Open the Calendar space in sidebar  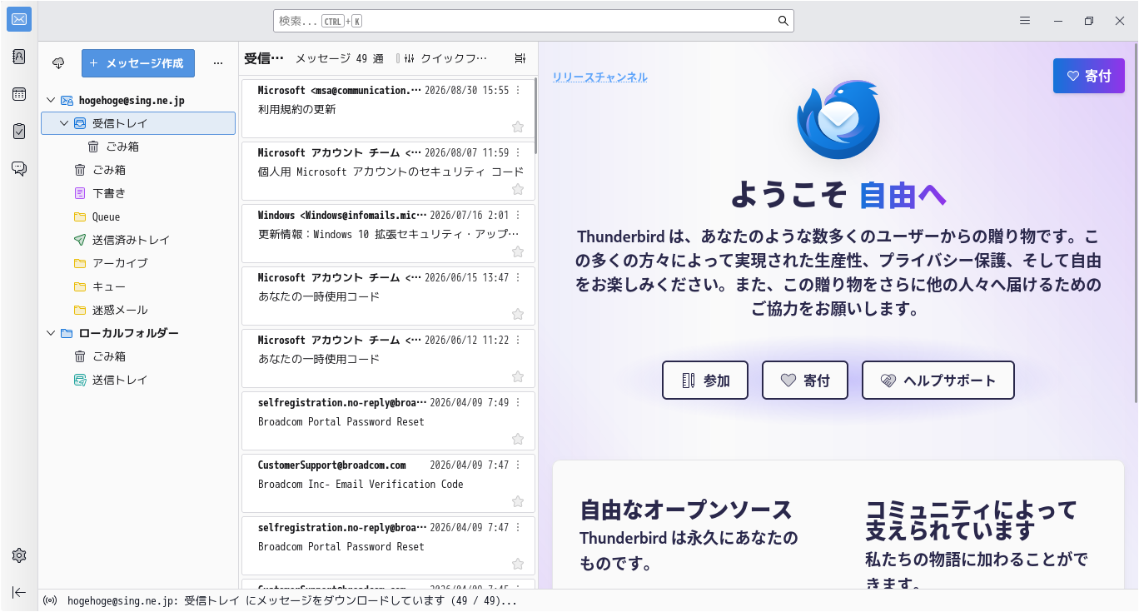point(19,94)
